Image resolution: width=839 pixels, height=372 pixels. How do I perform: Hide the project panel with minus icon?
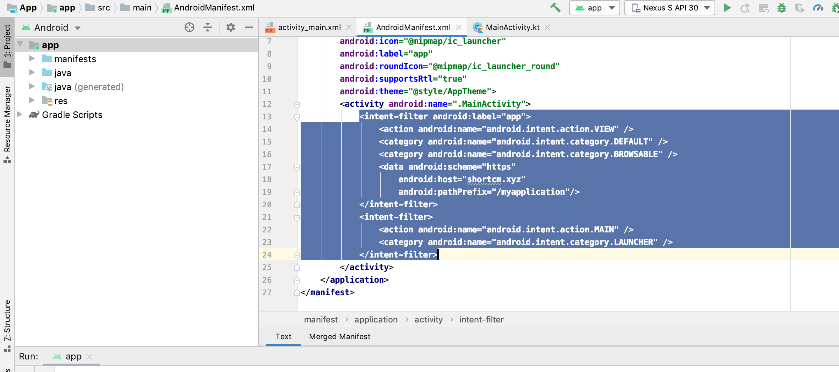point(249,27)
